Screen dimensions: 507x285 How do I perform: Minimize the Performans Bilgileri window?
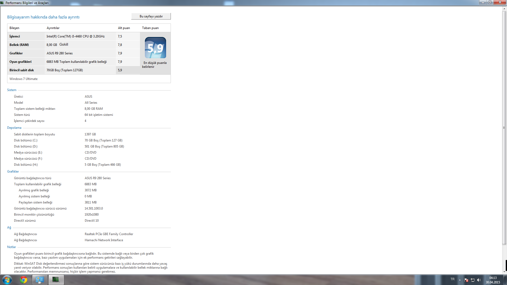[x=483, y=2]
